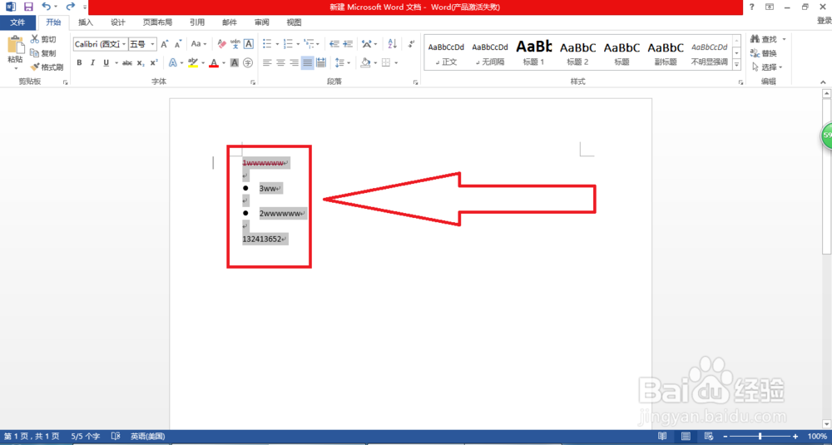Click the 登录 sign-in link
This screenshot has height=445, width=832.
pos(824,21)
